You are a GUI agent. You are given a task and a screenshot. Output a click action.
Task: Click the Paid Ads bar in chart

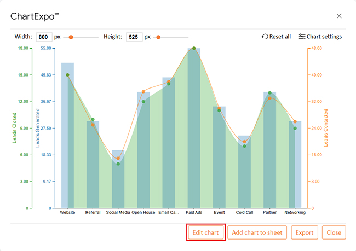point(194,131)
